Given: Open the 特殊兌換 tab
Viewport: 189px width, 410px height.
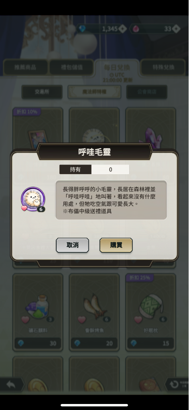Looking at the screenshot, I should coord(163,67).
